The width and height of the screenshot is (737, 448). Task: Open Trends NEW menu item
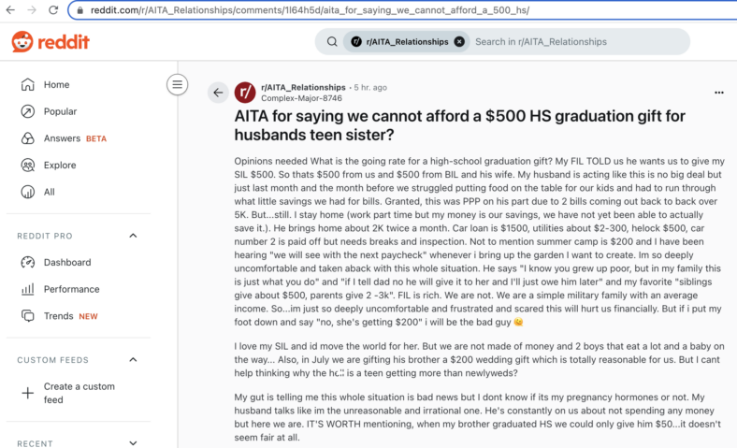click(70, 316)
